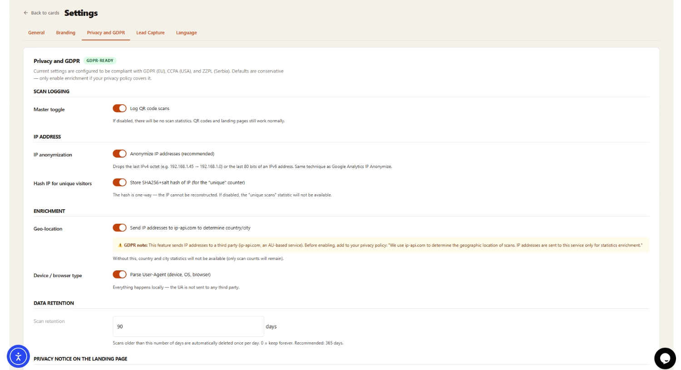Click the Master toggle label

[49, 110]
